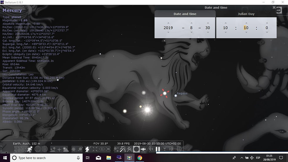The height and width of the screenshot is (162, 288).
Task: Click the selected Mercury with red markers
Action: tap(165, 93)
